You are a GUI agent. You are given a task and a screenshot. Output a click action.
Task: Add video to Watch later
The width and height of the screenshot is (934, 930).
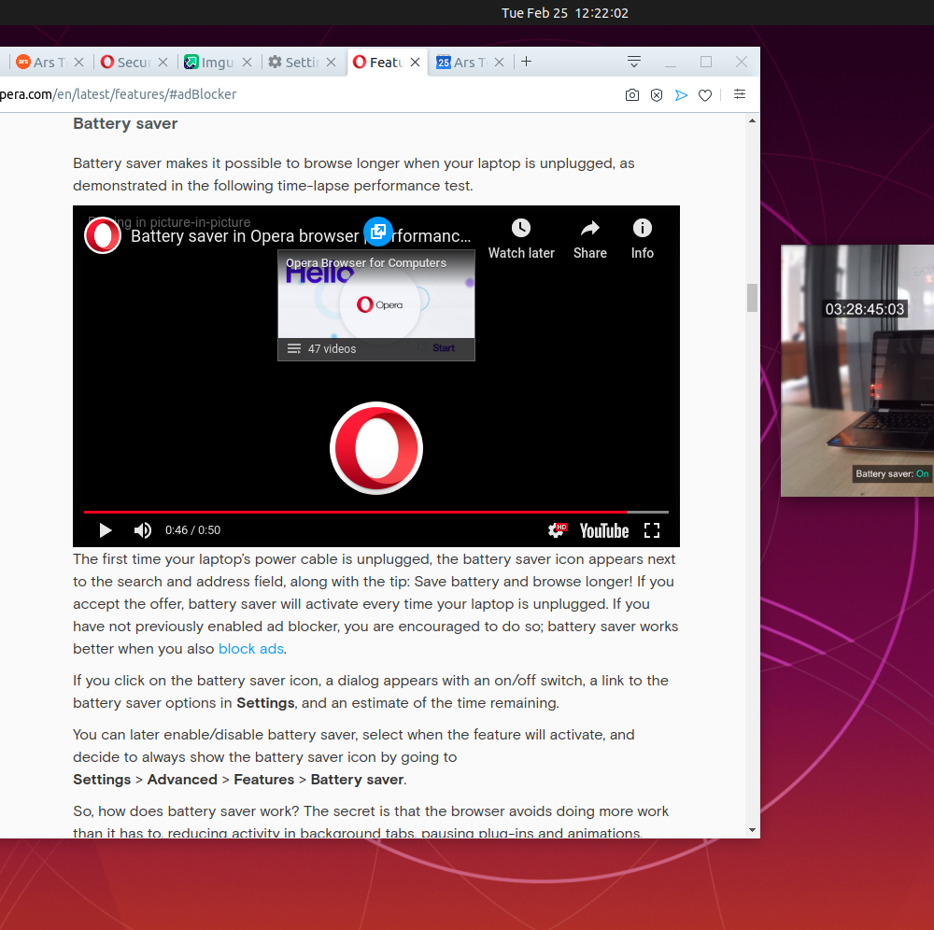(520, 228)
